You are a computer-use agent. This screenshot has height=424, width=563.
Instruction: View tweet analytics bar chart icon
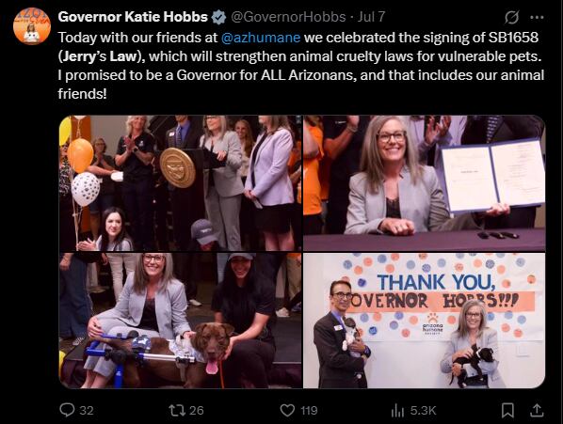(397, 411)
